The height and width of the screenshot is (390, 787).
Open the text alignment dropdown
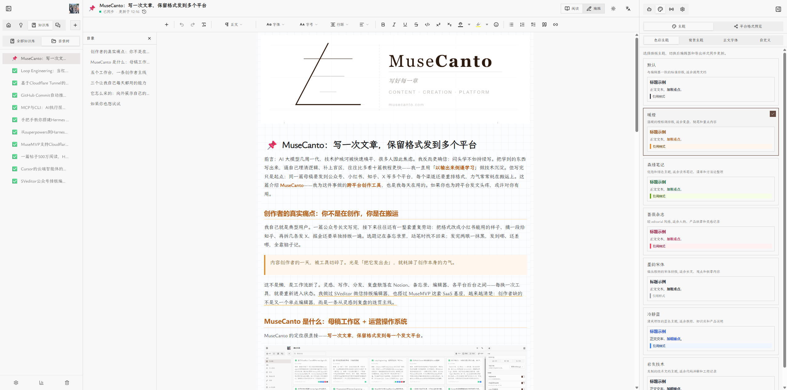click(364, 25)
